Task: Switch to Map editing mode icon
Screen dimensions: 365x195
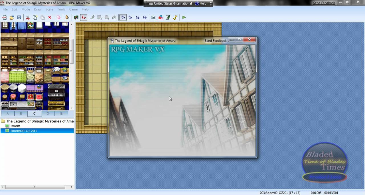Action: [76, 17]
